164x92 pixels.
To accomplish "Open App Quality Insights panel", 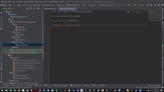I will pyautogui.click(x=61, y=85).
